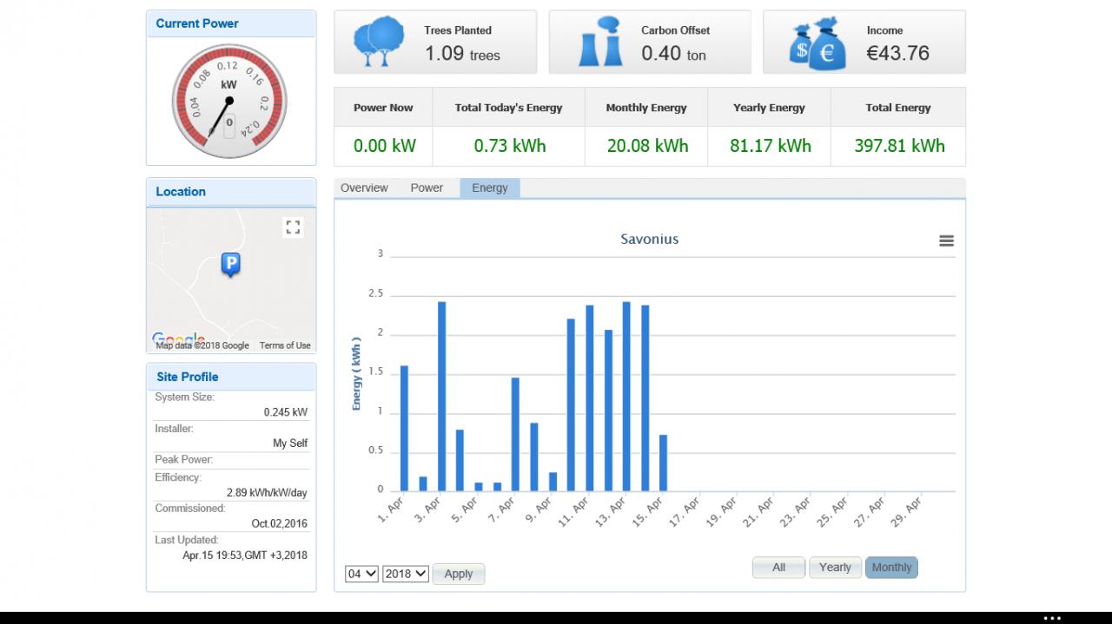Image resolution: width=1112 pixels, height=624 pixels.
Task: Click the 397.81 kWh total energy value
Action: pyautogui.click(x=899, y=146)
